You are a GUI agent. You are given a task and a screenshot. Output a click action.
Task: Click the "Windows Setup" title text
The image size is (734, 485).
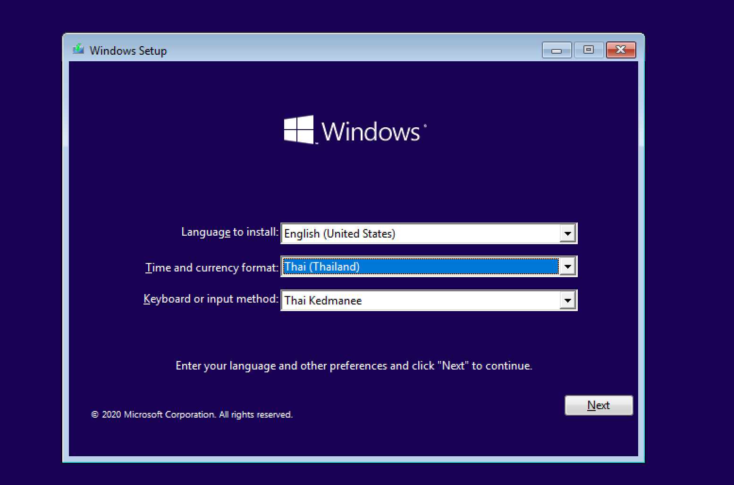click(x=128, y=51)
